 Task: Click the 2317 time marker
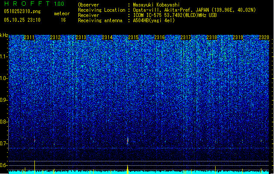pos(186,37)
